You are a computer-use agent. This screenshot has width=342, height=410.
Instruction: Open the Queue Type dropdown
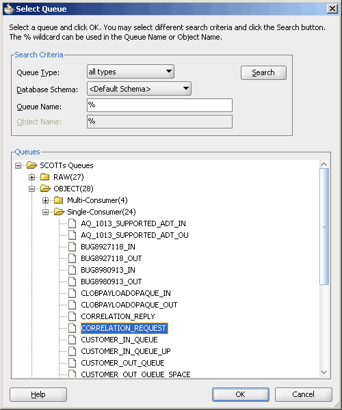131,71
